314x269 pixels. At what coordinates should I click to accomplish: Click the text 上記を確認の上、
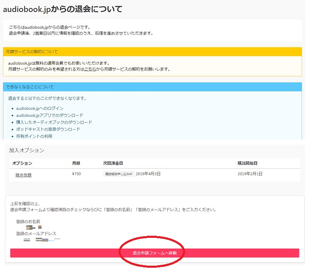25,204
